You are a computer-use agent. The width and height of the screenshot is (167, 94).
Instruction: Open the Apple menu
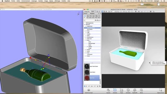click(x=2, y=1)
